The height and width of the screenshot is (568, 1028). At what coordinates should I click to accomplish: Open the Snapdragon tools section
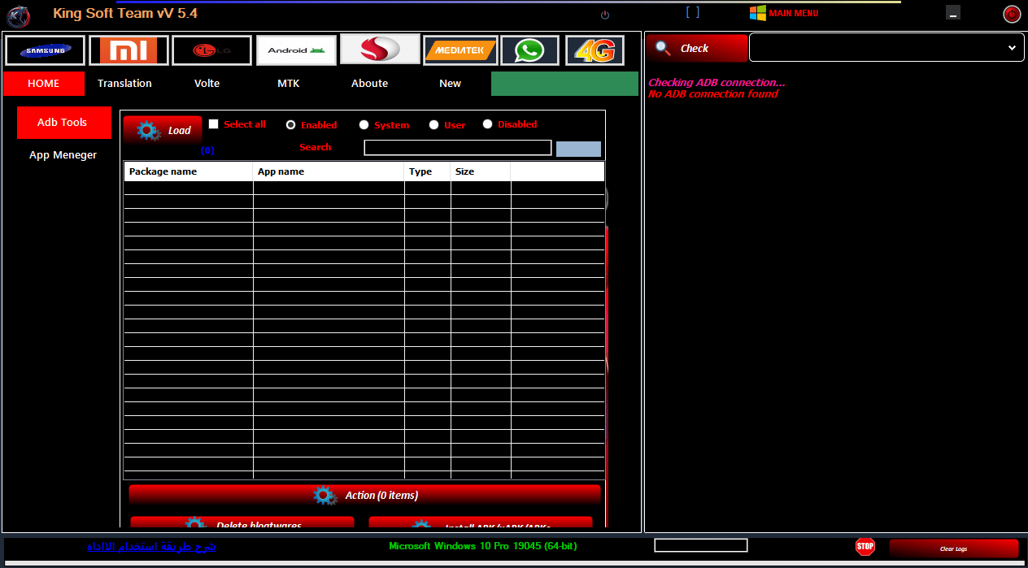tap(379, 50)
